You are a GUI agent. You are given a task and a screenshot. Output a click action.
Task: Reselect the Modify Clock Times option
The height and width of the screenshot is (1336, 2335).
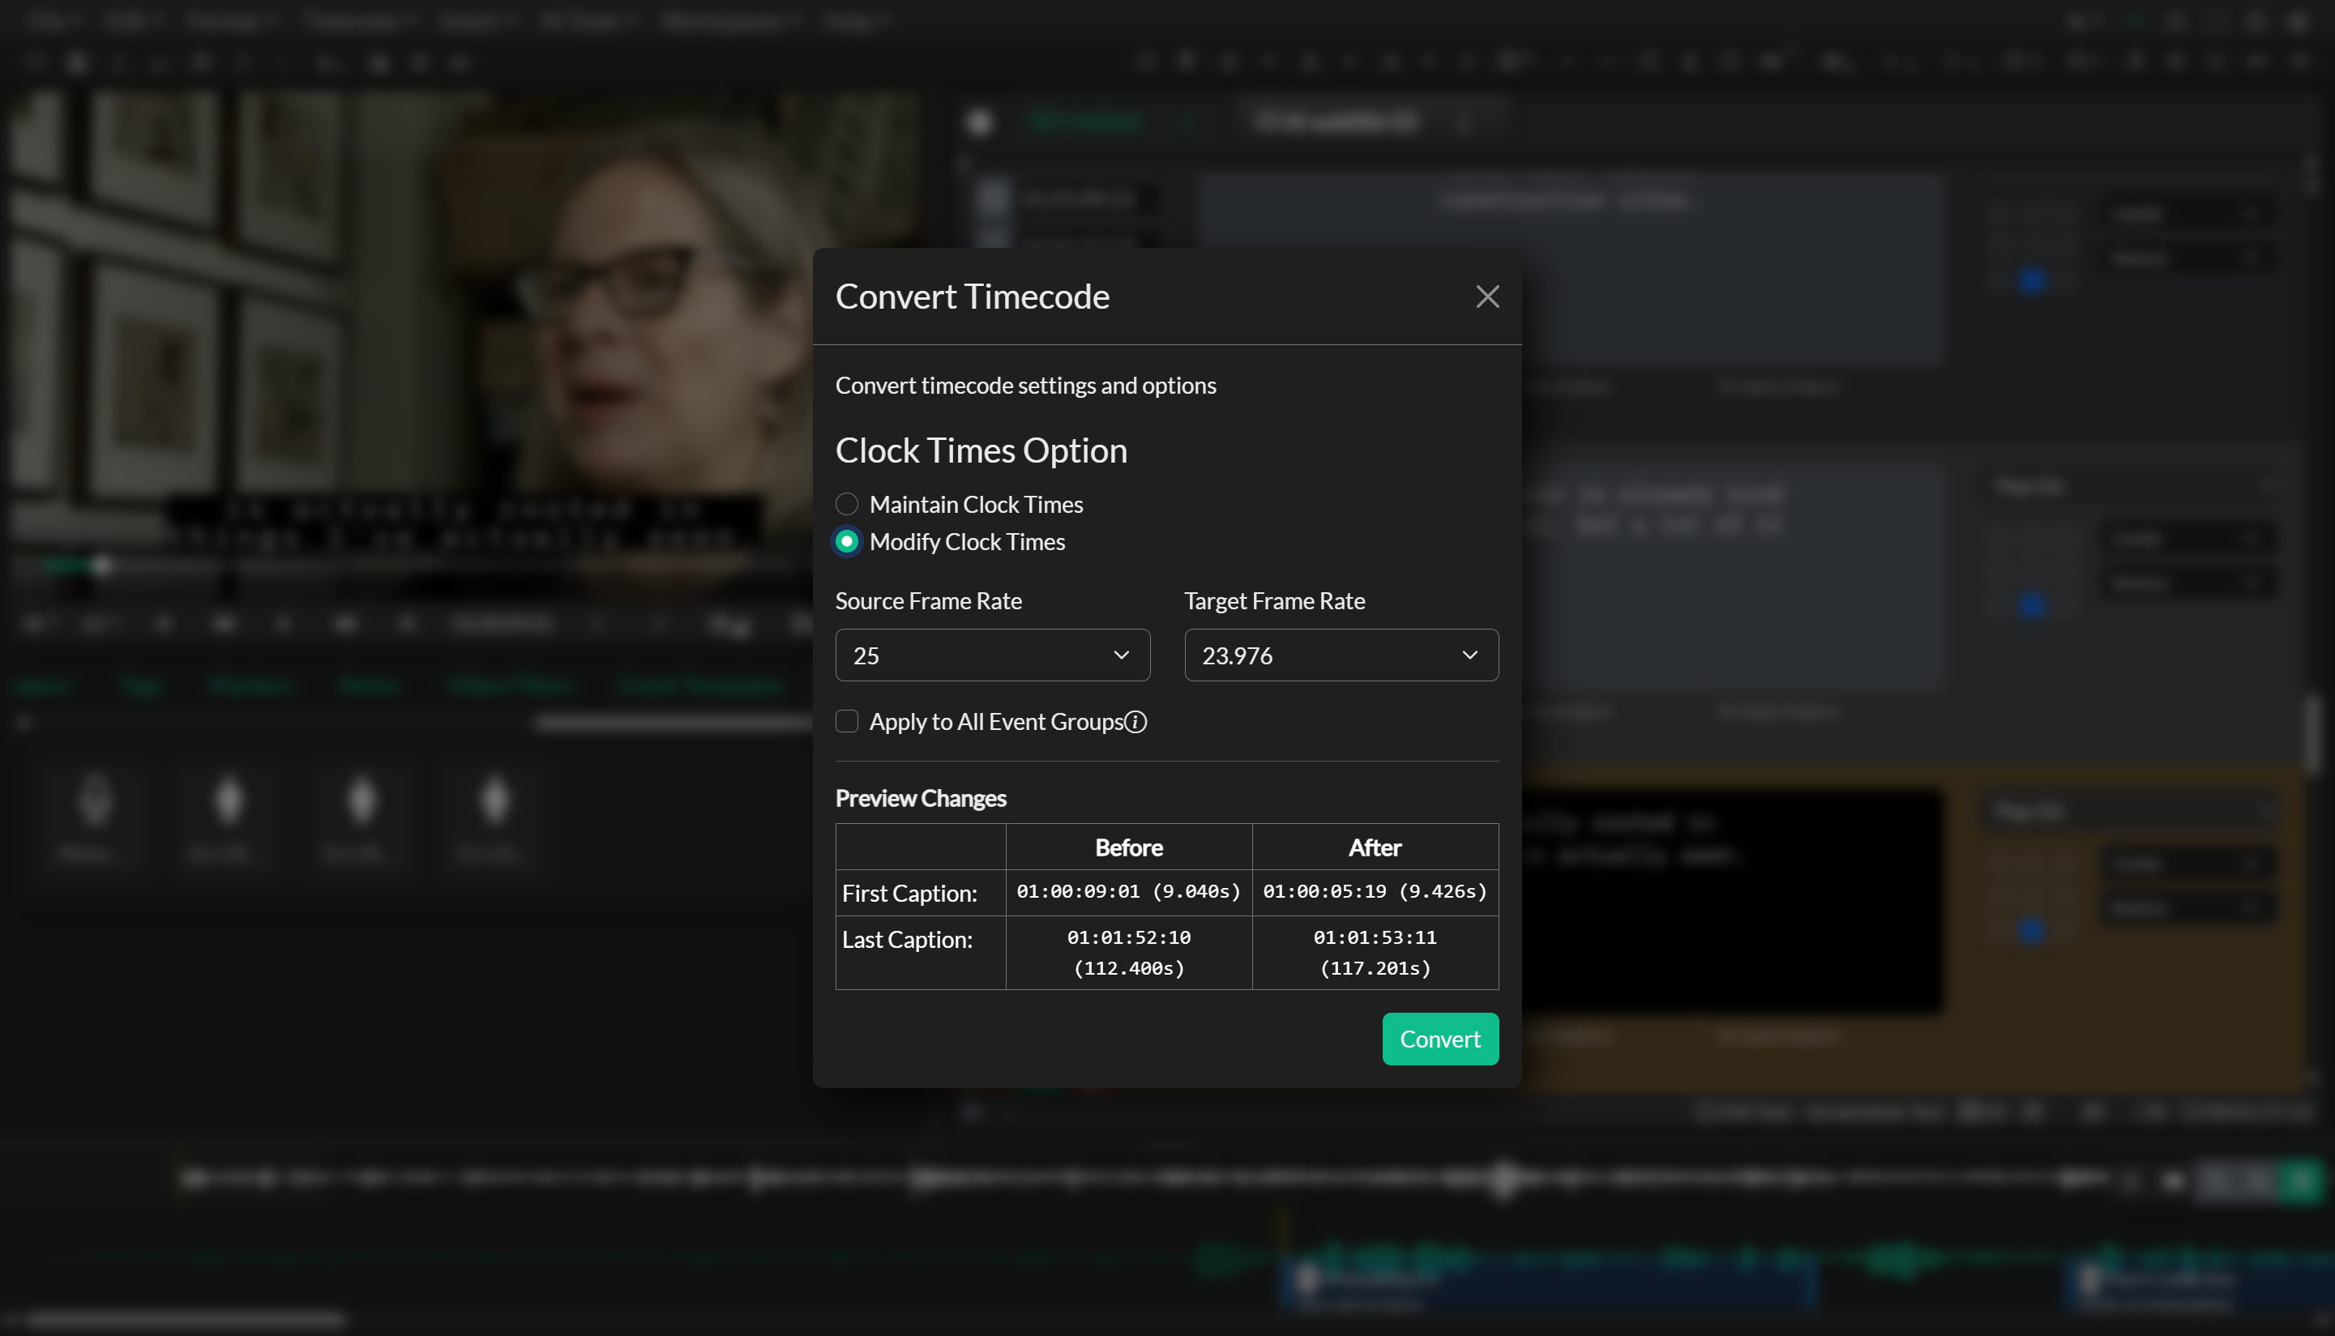click(846, 541)
